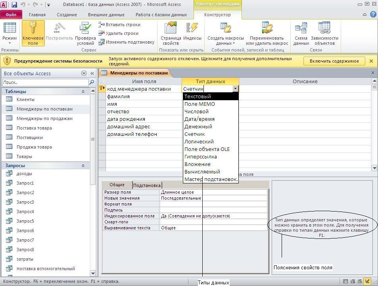Switch to design view status bar icon
This screenshot has height=286, width=378.
click(x=367, y=281)
